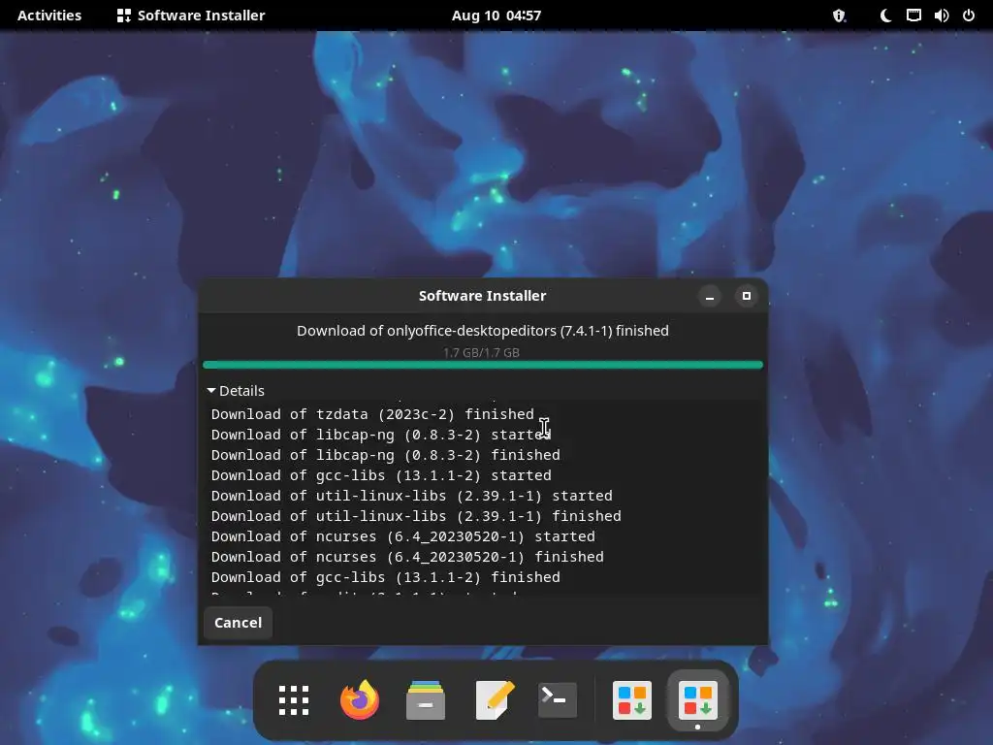Cancel the installation
Screen dimensions: 993x745
pyautogui.click(x=239, y=623)
